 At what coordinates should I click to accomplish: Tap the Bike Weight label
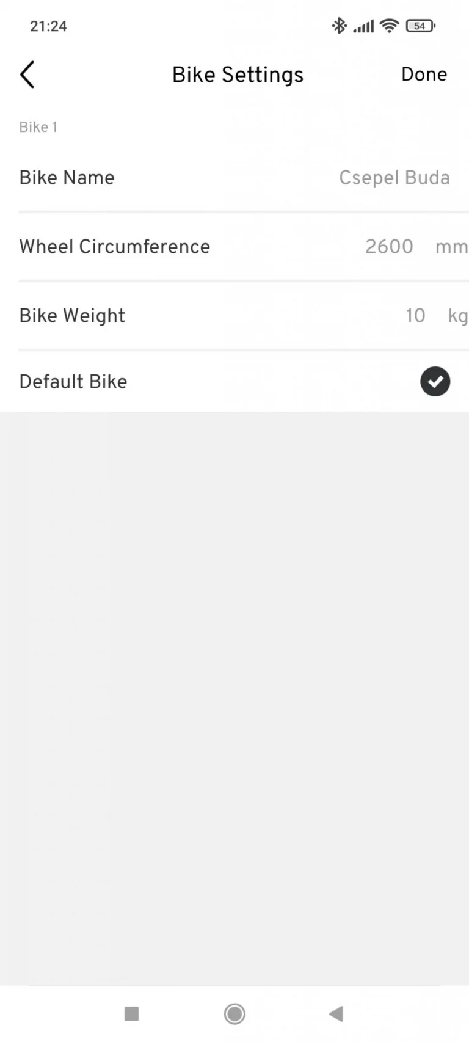(x=72, y=316)
